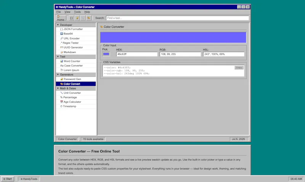Open the Timestamp clock icon
The width and height of the screenshot is (305, 182).
[61, 106]
